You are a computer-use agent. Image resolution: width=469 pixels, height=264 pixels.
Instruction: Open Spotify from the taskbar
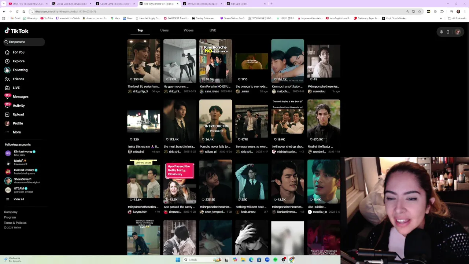(275, 260)
